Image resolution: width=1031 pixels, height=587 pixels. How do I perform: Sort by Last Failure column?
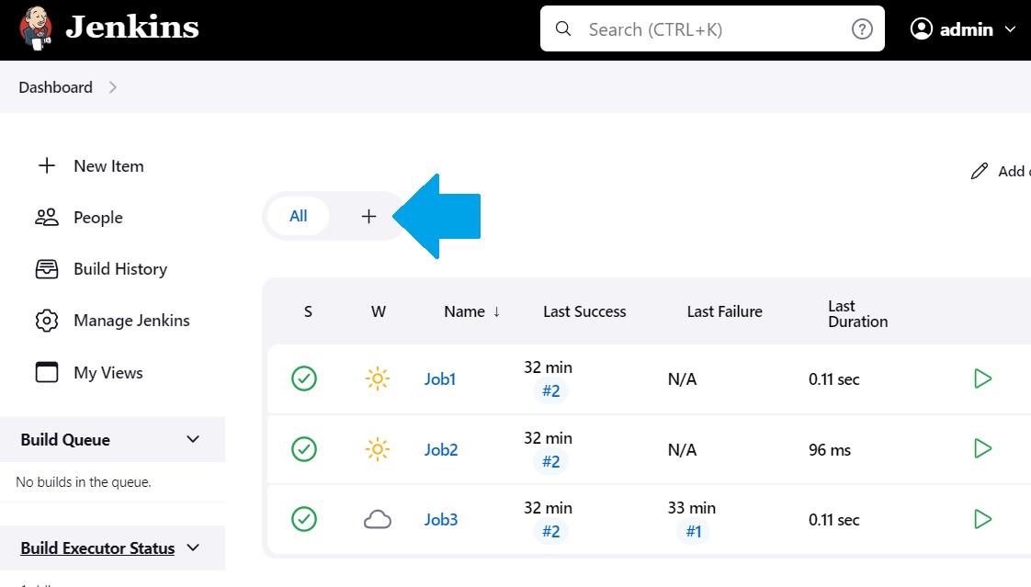pos(725,311)
